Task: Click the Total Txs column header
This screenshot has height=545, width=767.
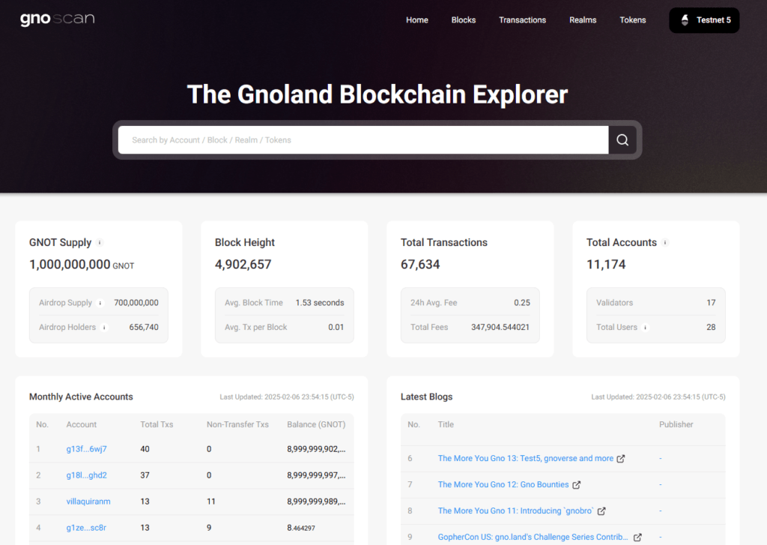Action: point(157,424)
